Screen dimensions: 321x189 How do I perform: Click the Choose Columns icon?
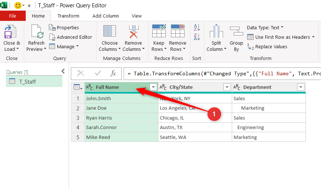[110, 31]
